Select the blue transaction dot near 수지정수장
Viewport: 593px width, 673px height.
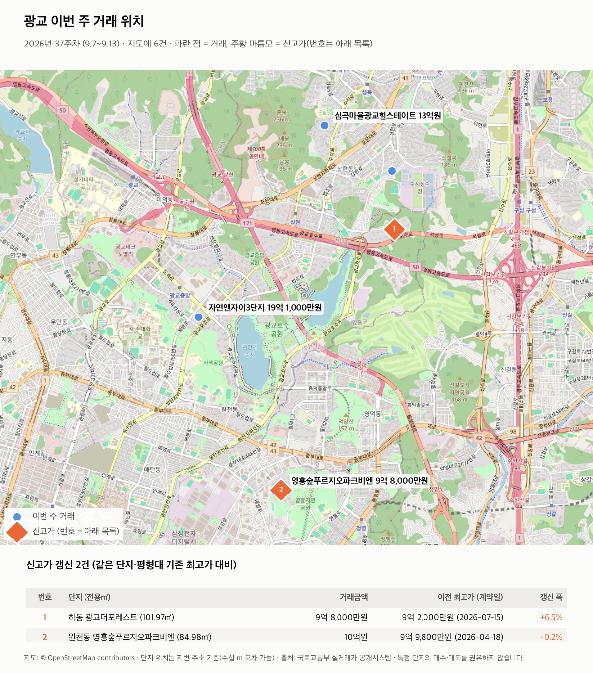(x=392, y=171)
